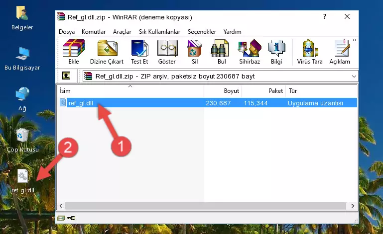The height and width of the screenshot is (234, 383).
Task: Close the WinRAR window
Action: [x=347, y=16]
